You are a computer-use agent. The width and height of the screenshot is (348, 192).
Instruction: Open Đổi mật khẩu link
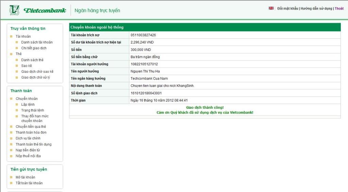coord(288,8)
